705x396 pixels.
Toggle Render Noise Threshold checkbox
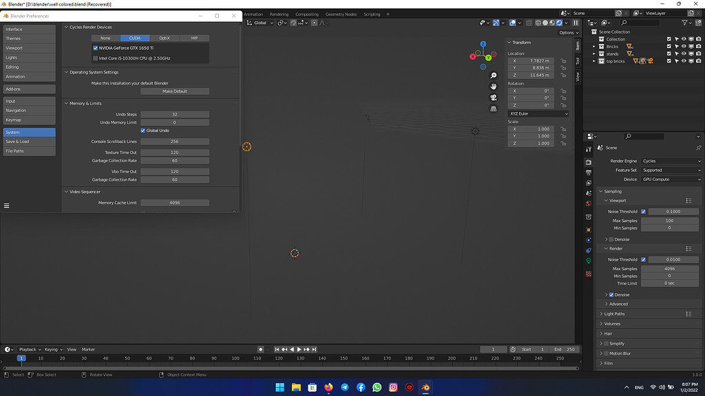(x=644, y=259)
